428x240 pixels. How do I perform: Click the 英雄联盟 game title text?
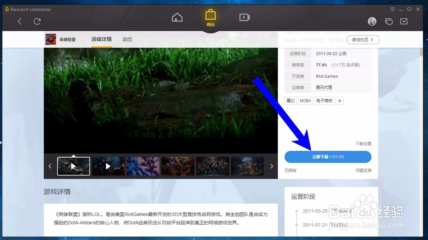(x=68, y=39)
